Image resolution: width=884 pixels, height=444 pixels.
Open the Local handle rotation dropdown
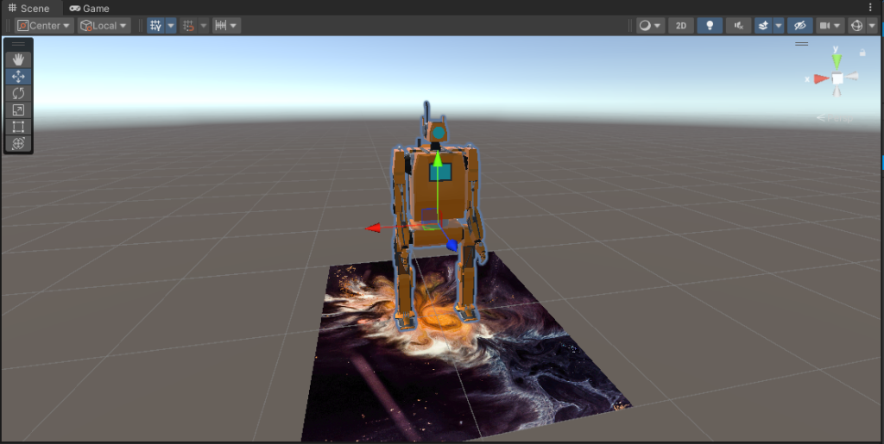(x=104, y=26)
